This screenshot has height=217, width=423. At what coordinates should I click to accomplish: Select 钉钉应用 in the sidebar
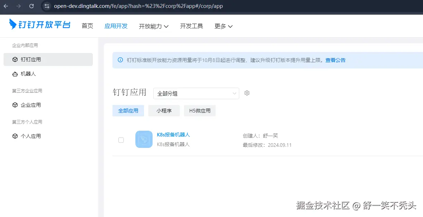(x=48, y=59)
